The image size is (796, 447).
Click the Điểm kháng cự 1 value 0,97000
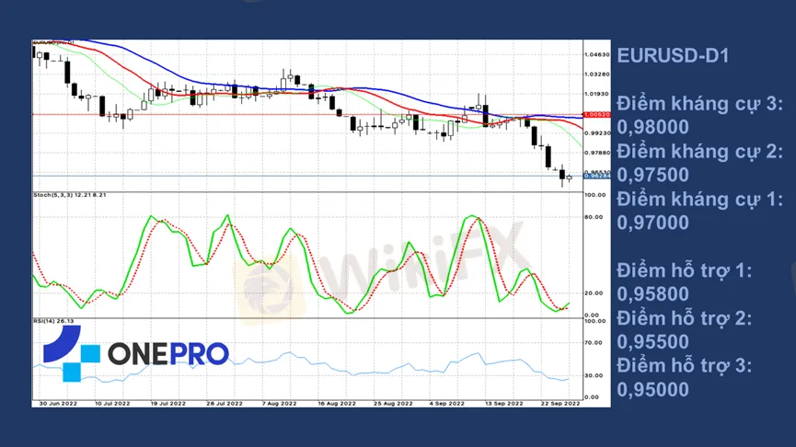652,223
